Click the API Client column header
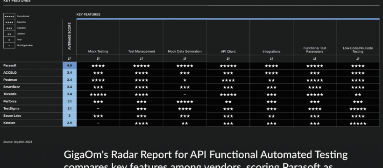The height and width of the screenshot is (168, 383). coord(228,51)
